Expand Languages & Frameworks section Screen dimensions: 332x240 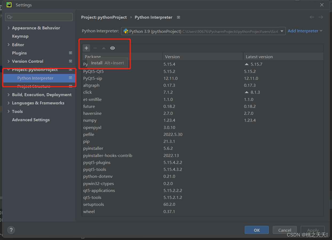click(x=9, y=103)
